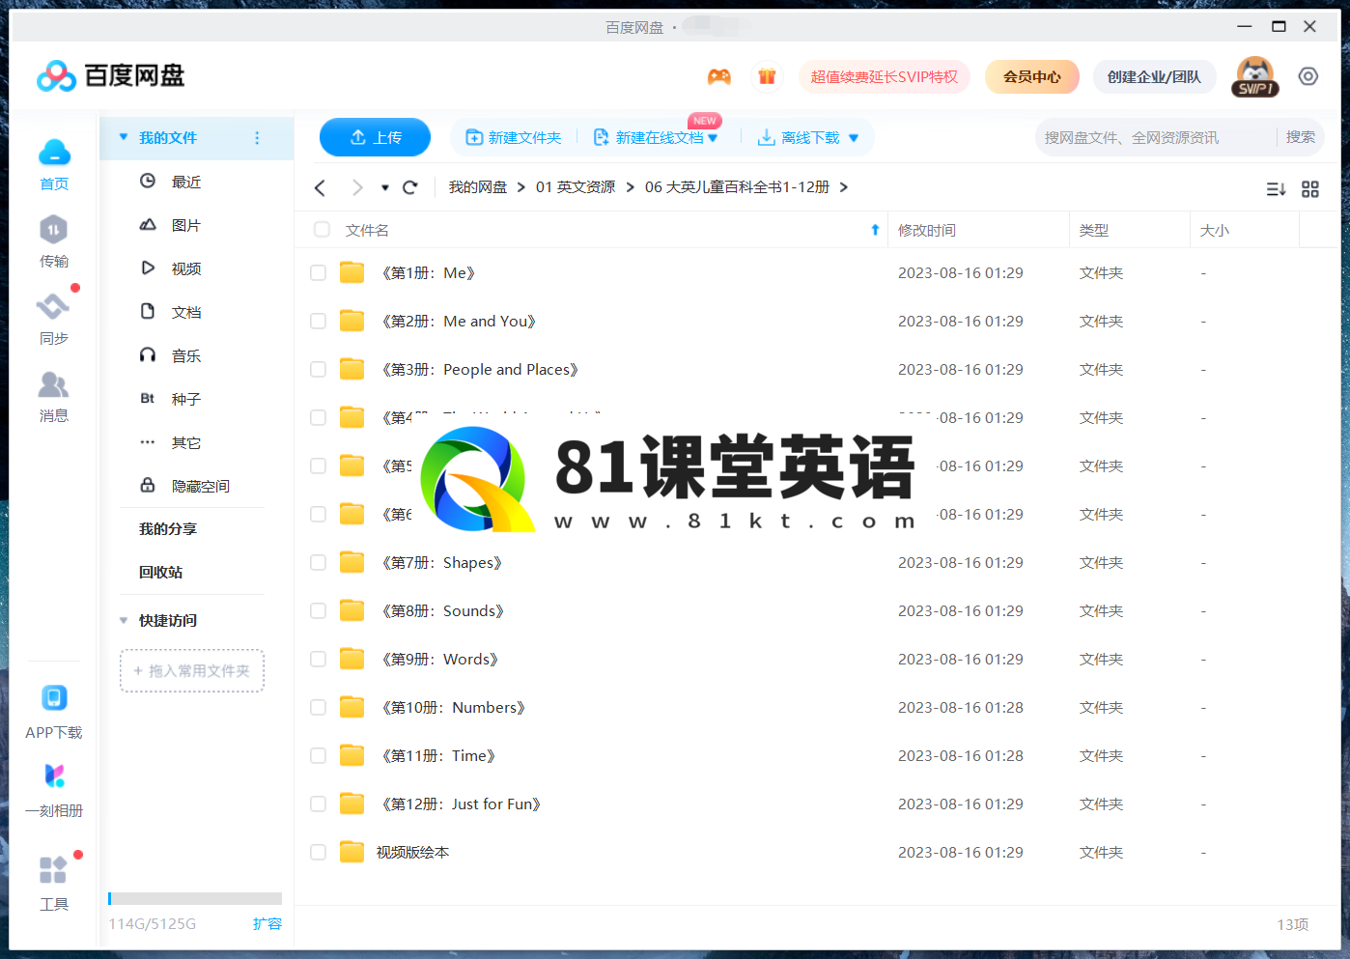Image resolution: width=1350 pixels, height=959 pixels.
Task: Click 新建文件夹 button
Action: click(x=514, y=137)
